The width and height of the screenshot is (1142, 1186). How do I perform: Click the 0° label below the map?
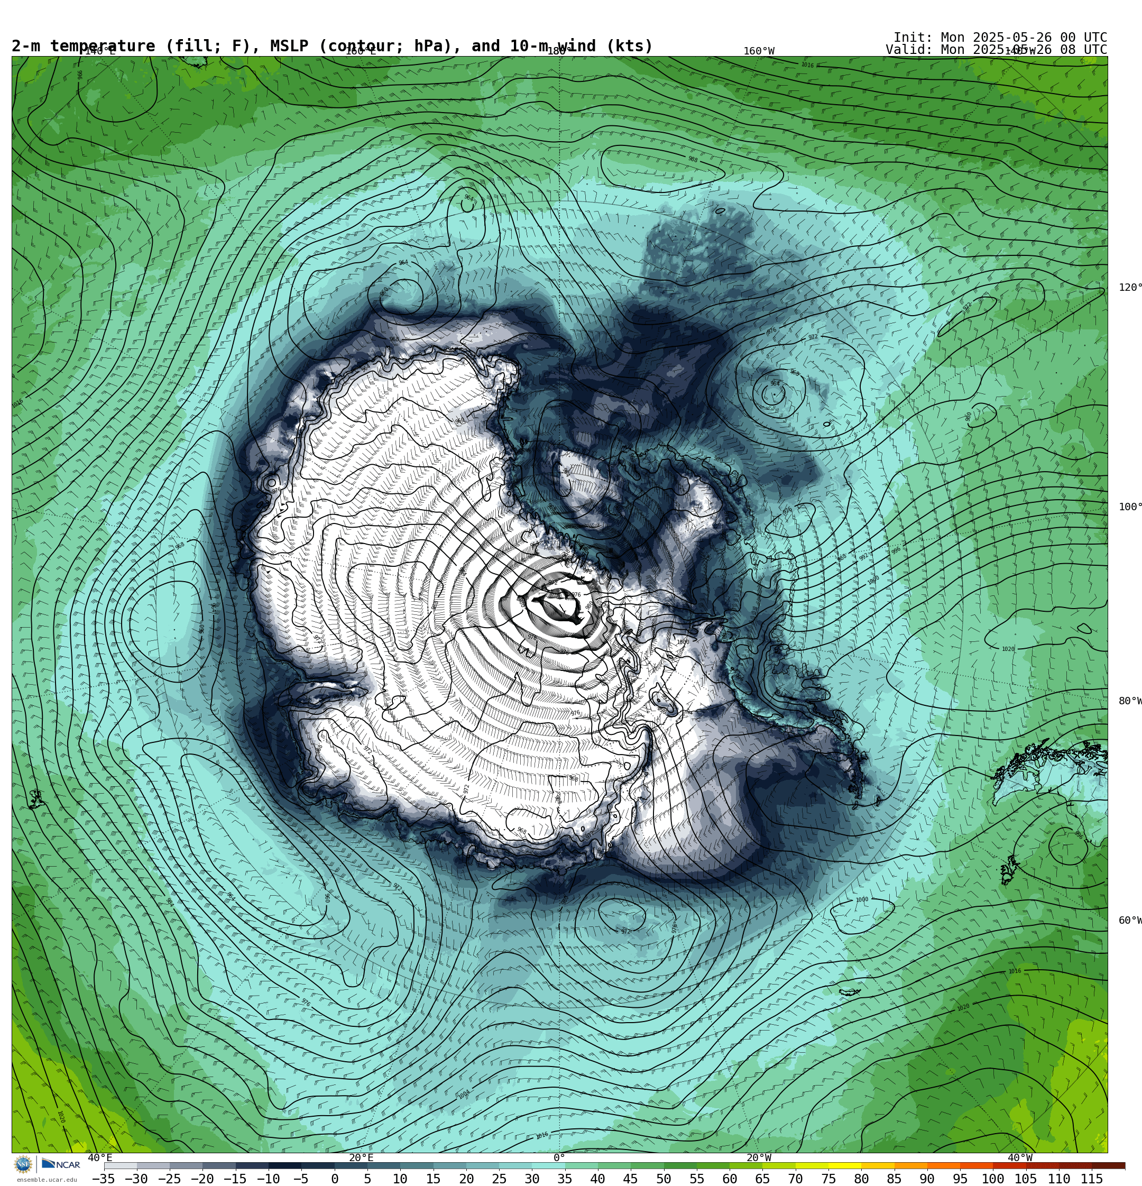tap(559, 1158)
